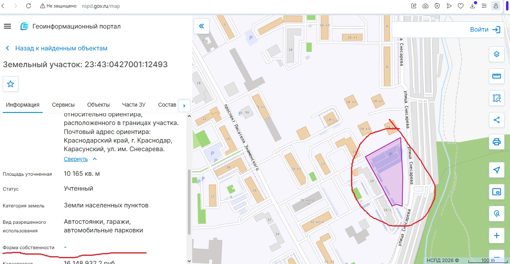Activate the area search tool
Screen dimensions: 510x264
[497, 98]
